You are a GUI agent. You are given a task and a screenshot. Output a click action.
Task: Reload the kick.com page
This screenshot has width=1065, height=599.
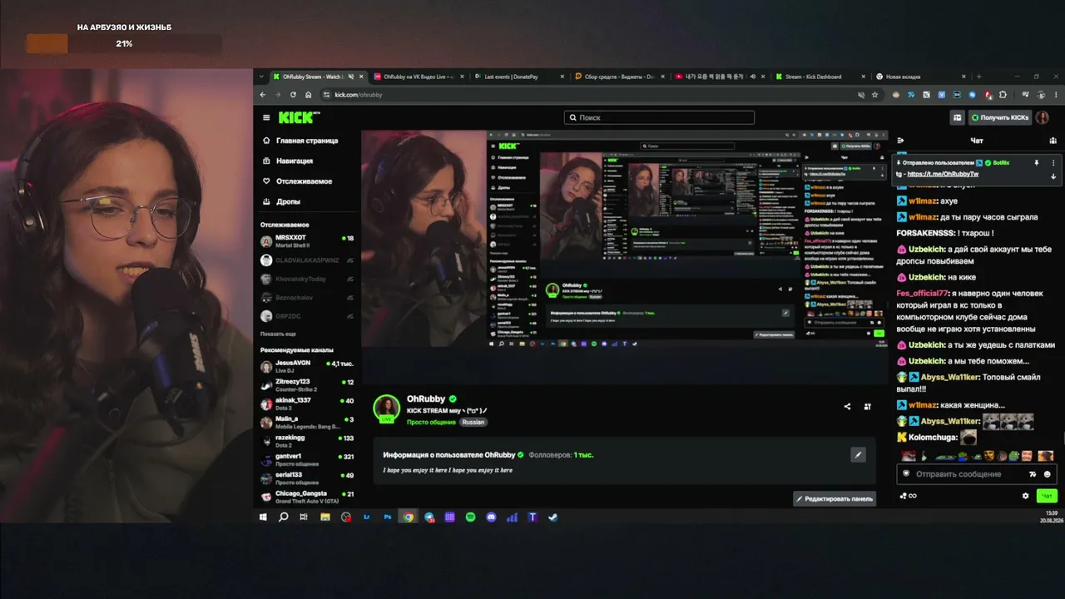coord(293,95)
